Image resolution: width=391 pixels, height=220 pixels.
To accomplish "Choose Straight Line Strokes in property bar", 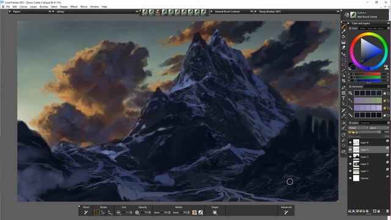I will tap(103, 213).
